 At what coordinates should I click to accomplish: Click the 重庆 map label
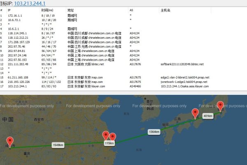click(x=27, y=153)
